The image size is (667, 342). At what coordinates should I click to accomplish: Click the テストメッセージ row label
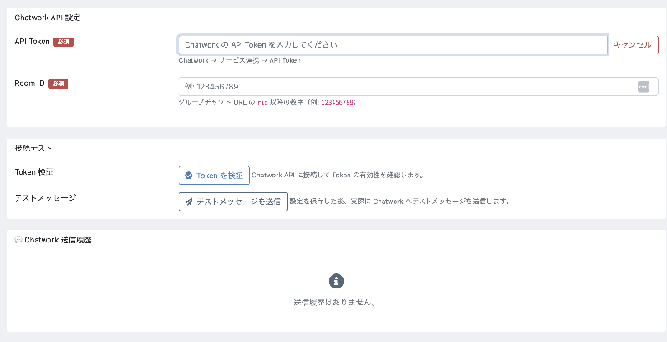(45, 198)
